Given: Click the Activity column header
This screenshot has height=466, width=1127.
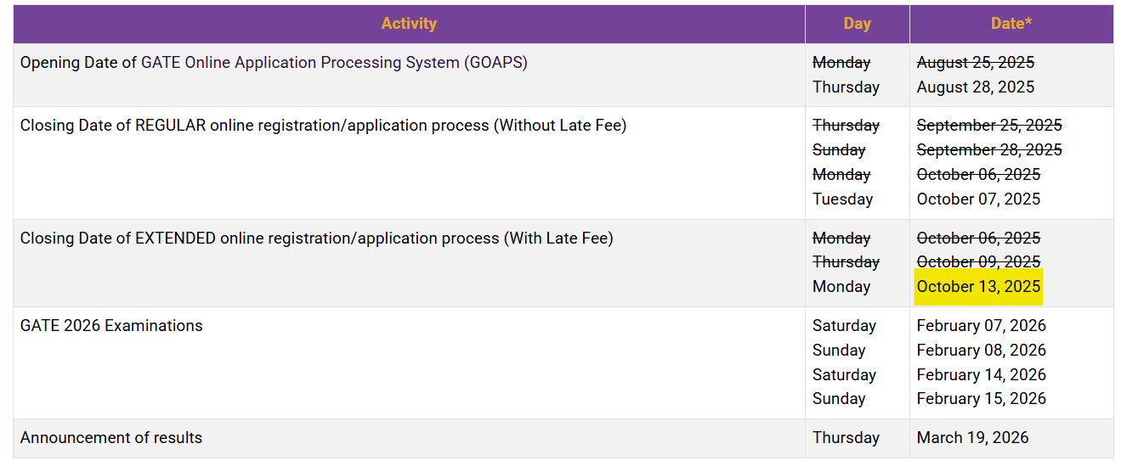Looking at the screenshot, I should coord(409,24).
